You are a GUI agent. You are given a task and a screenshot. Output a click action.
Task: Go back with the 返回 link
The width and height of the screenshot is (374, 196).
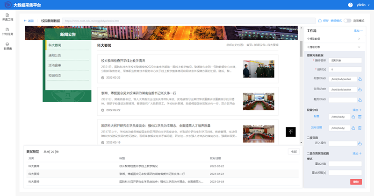pos(29,21)
